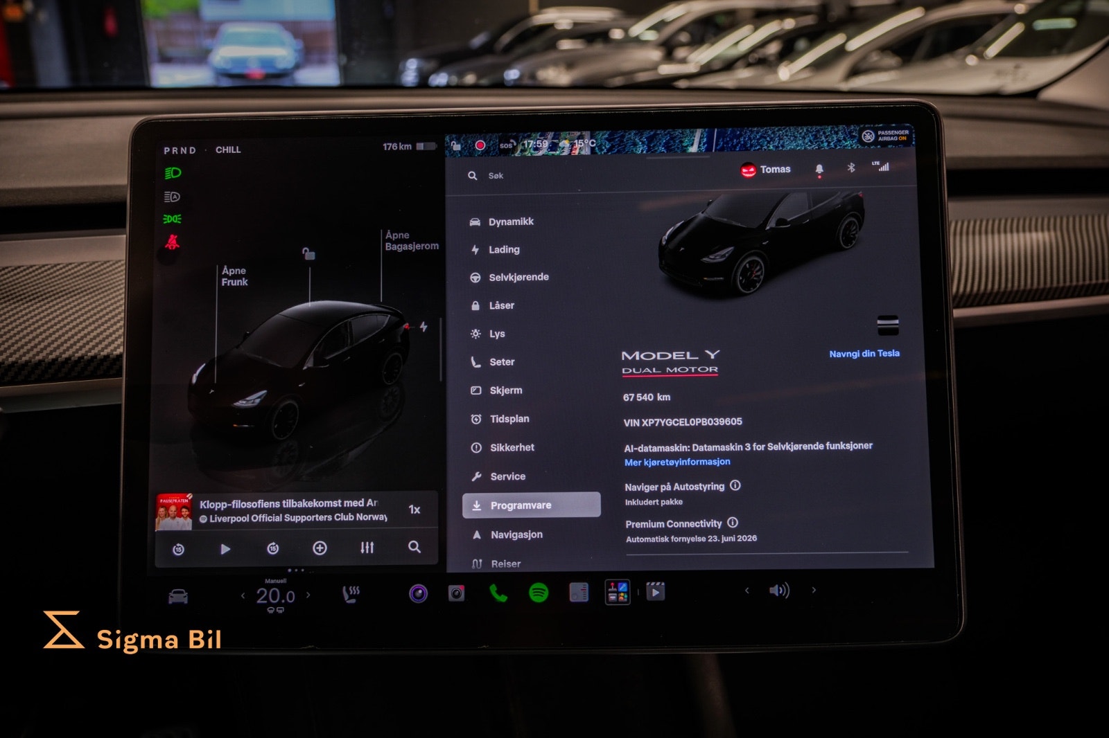Show info for Premium Connectivity
The width and height of the screenshot is (1109, 738).
pyautogui.click(x=733, y=523)
